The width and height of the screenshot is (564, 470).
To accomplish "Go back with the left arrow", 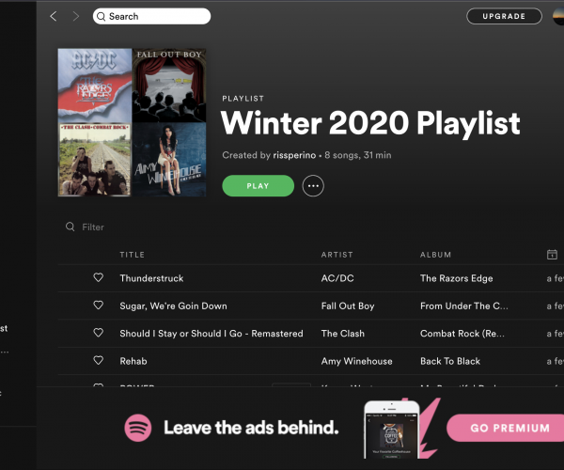I will pyautogui.click(x=54, y=16).
